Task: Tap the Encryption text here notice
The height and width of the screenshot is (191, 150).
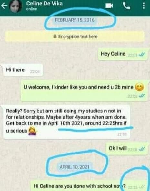Action: tap(75, 37)
